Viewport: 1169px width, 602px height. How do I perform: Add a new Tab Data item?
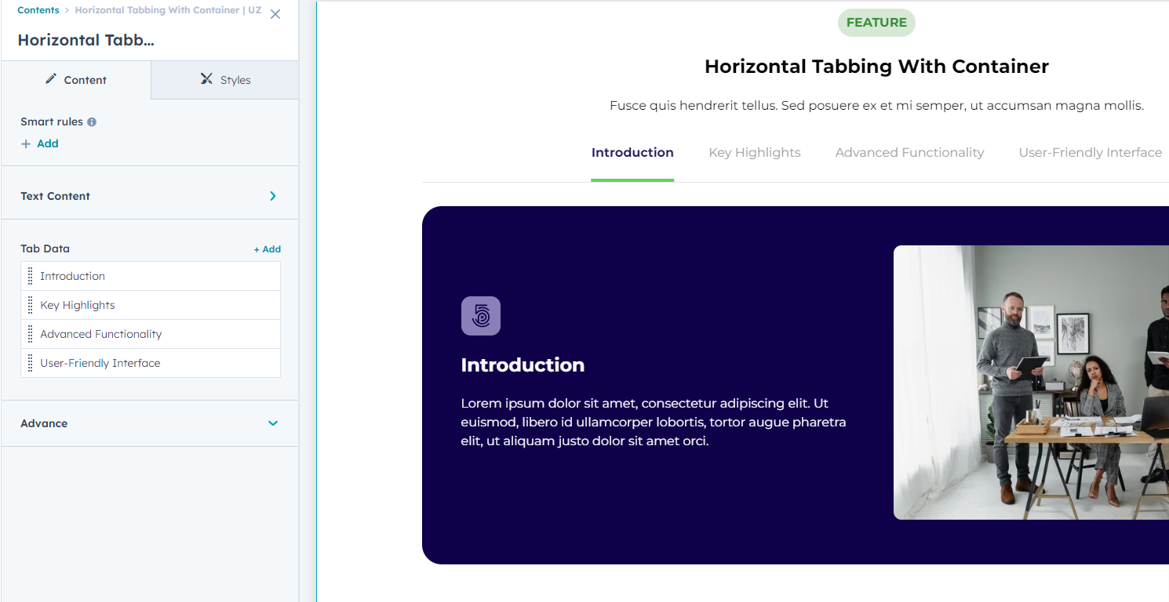[267, 249]
